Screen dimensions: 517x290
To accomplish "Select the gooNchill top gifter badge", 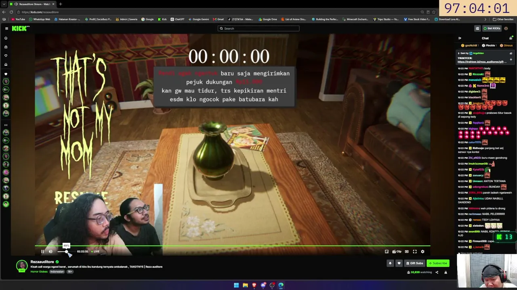I will click(469, 46).
